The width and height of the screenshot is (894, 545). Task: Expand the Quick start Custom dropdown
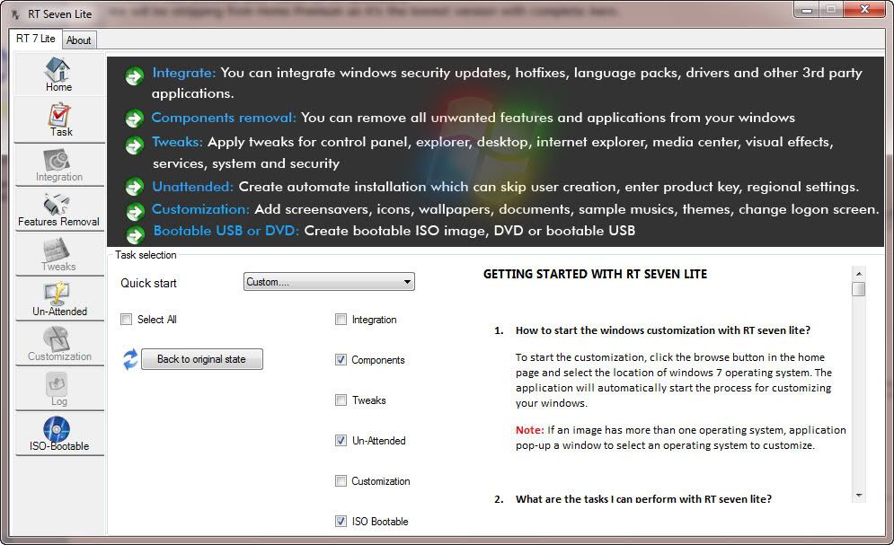[329, 282]
